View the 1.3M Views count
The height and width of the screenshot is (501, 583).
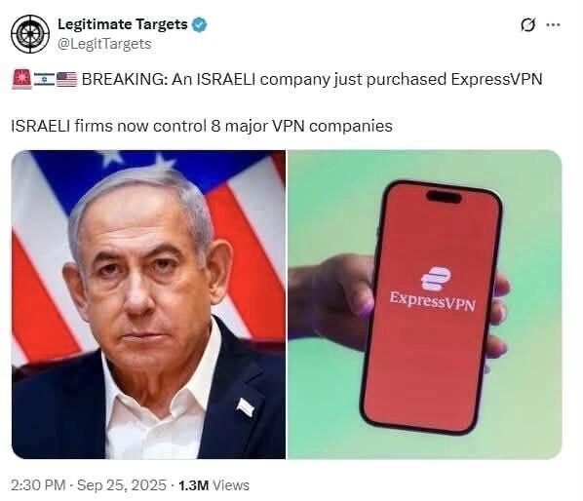point(214,485)
